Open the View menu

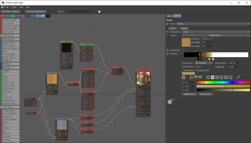(21, 7)
